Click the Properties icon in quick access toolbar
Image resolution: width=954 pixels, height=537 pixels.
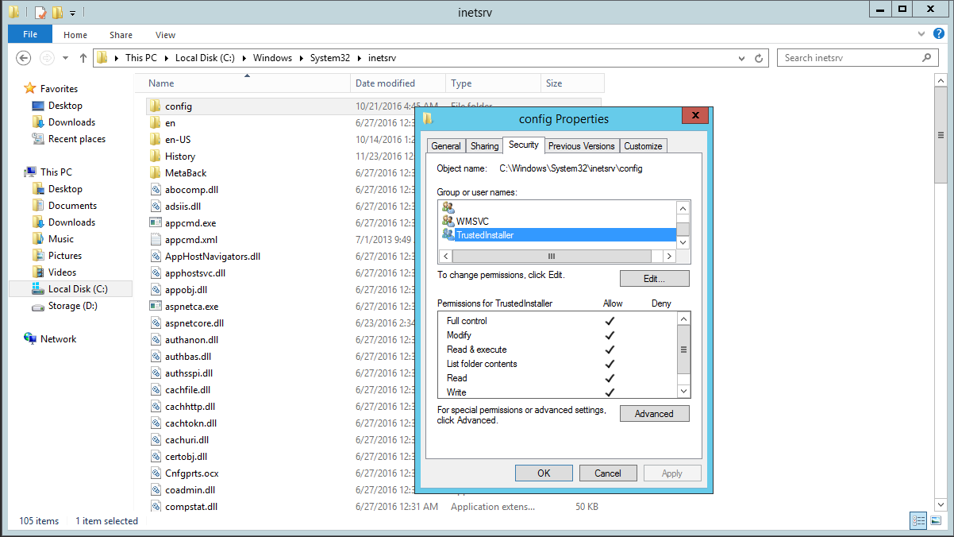(40, 13)
